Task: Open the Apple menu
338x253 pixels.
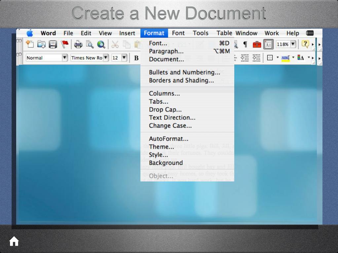Action: tap(30, 33)
